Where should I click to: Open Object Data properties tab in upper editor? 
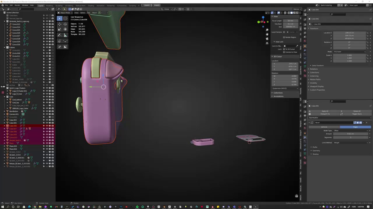(x=305, y=66)
